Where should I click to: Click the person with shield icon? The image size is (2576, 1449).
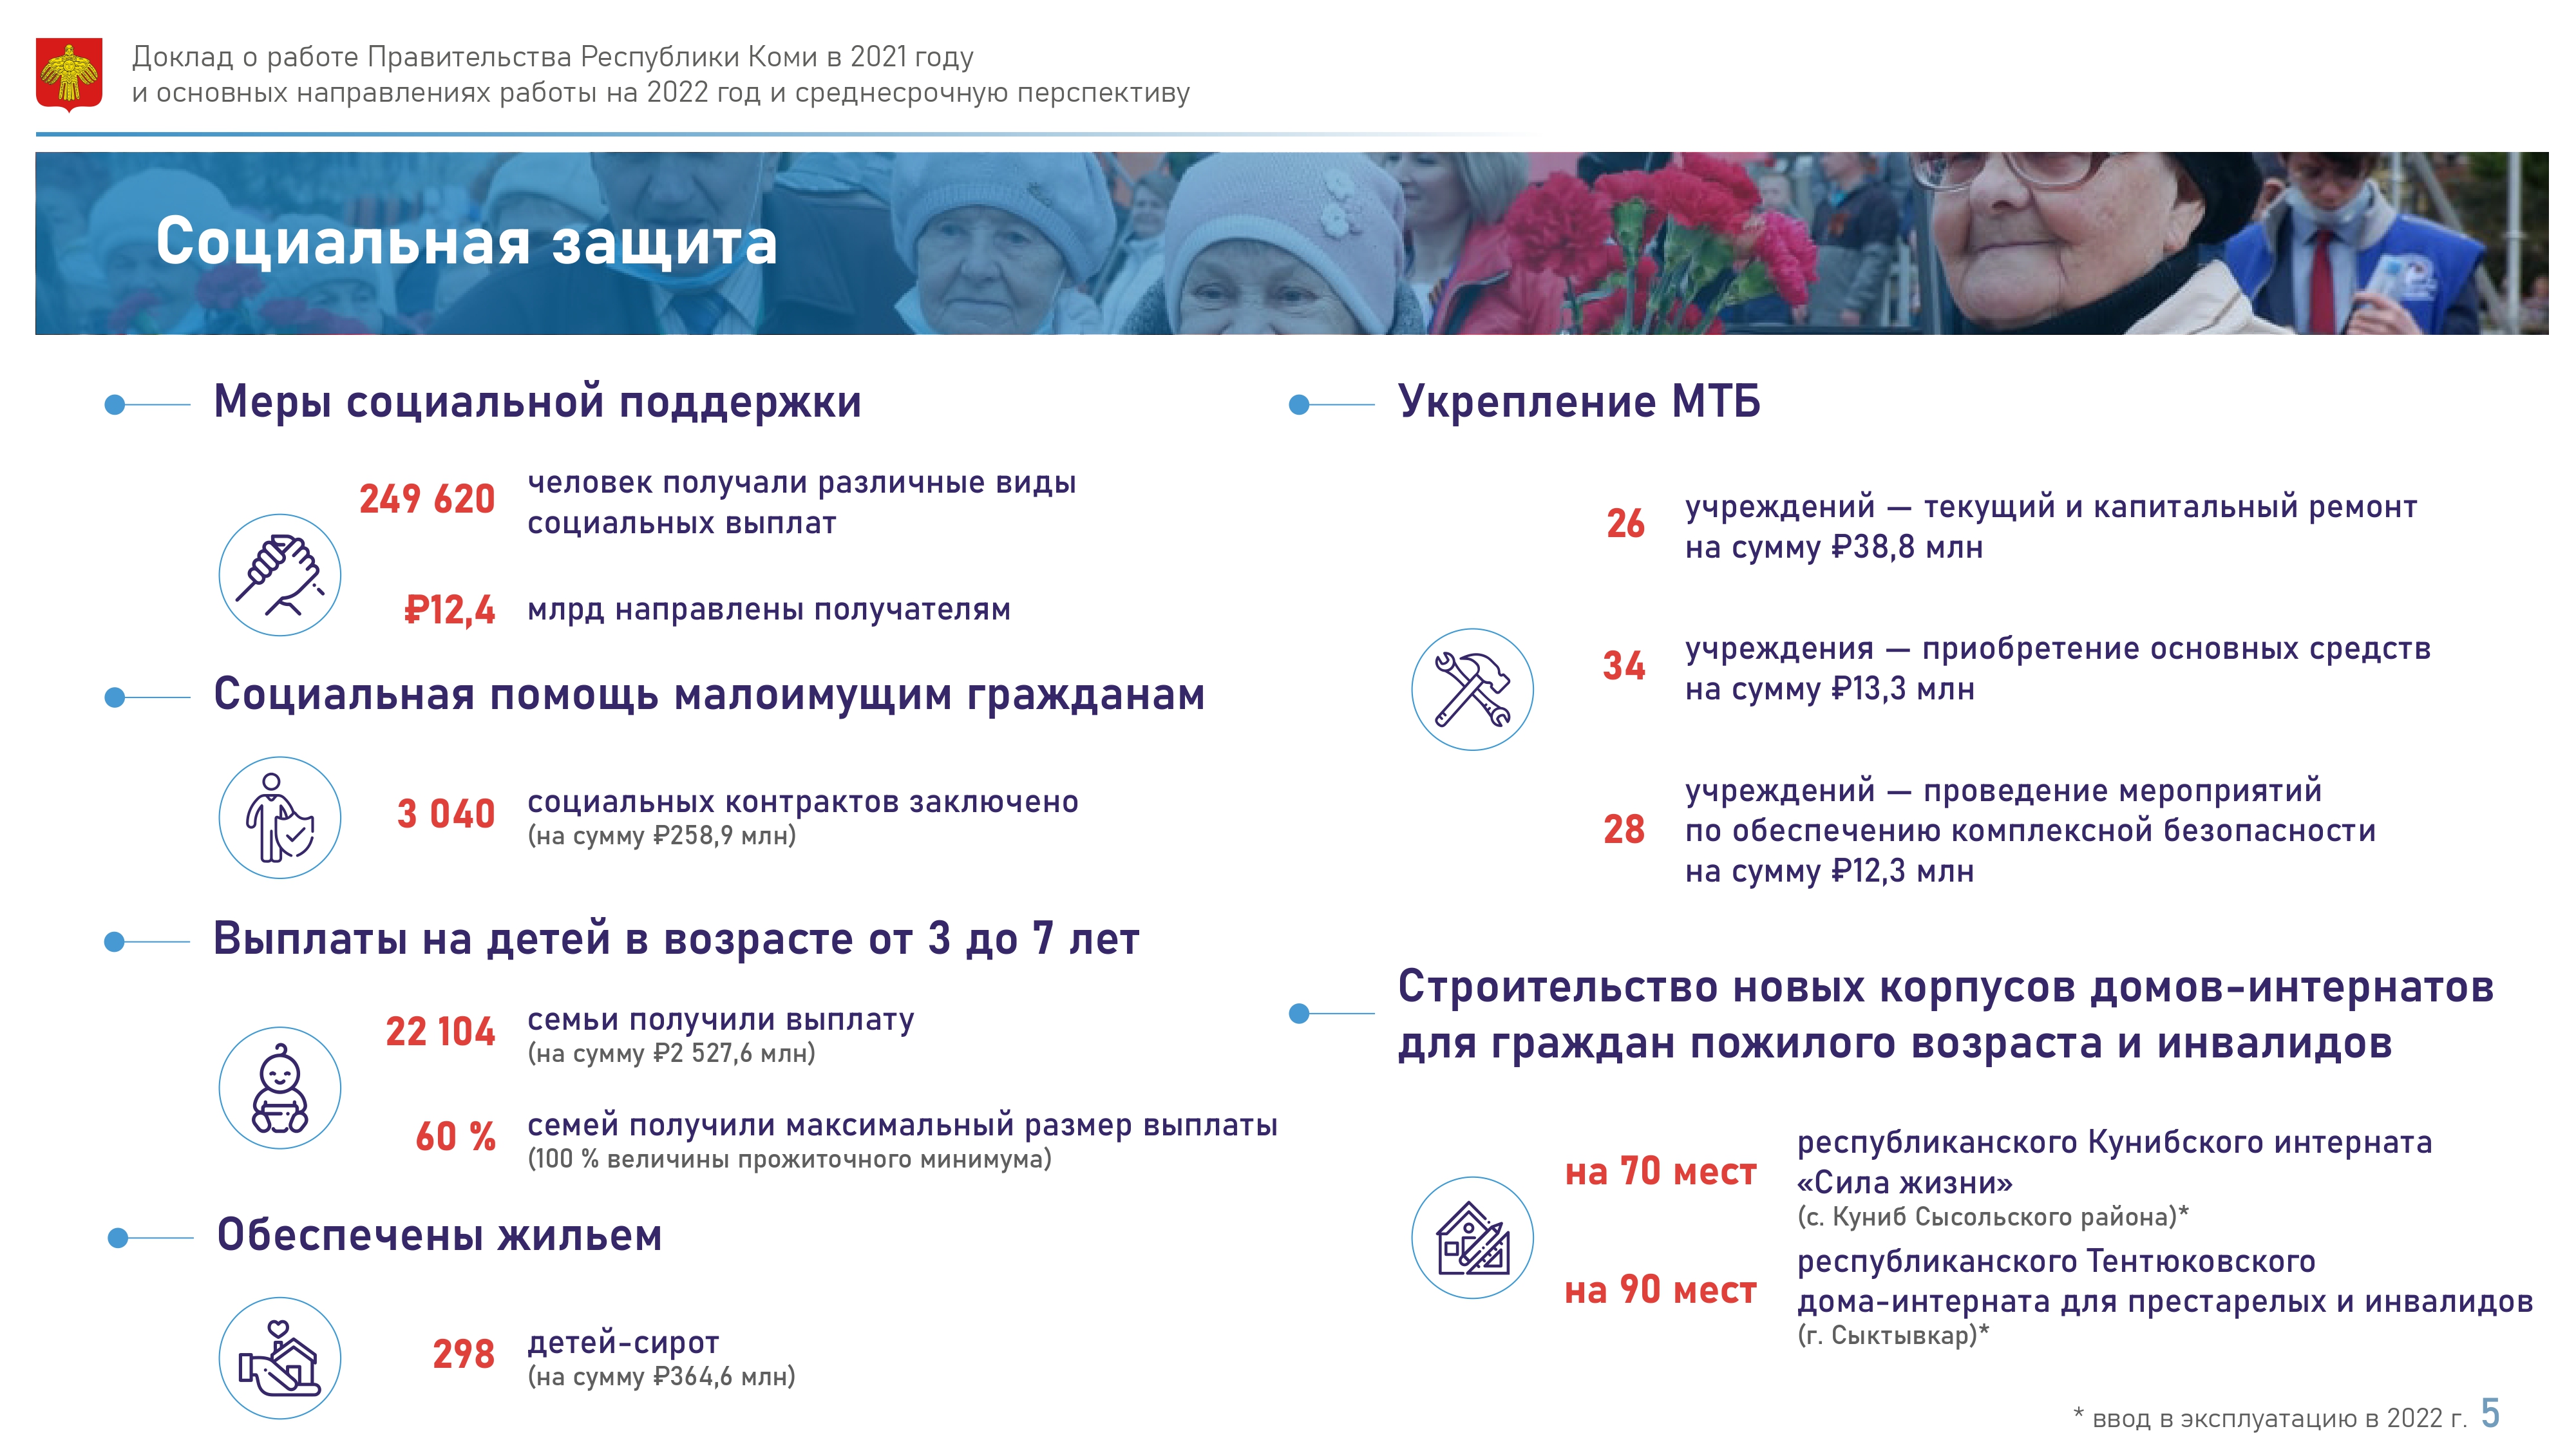(280, 818)
